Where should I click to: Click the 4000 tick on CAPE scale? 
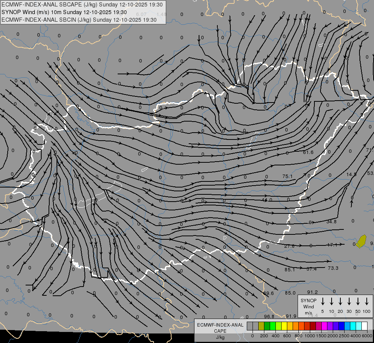click(356, 336)
